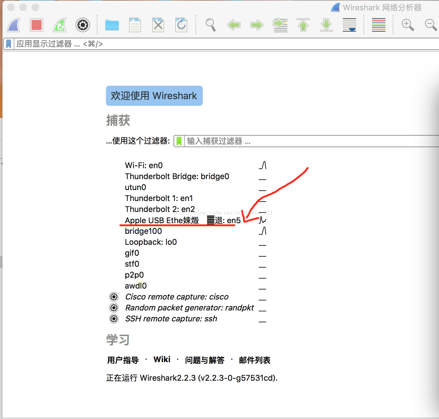Open the 邮件列表 mailing lists link
Image resolution: width=439 pixels, height=419 pixels.
(255, 360)
